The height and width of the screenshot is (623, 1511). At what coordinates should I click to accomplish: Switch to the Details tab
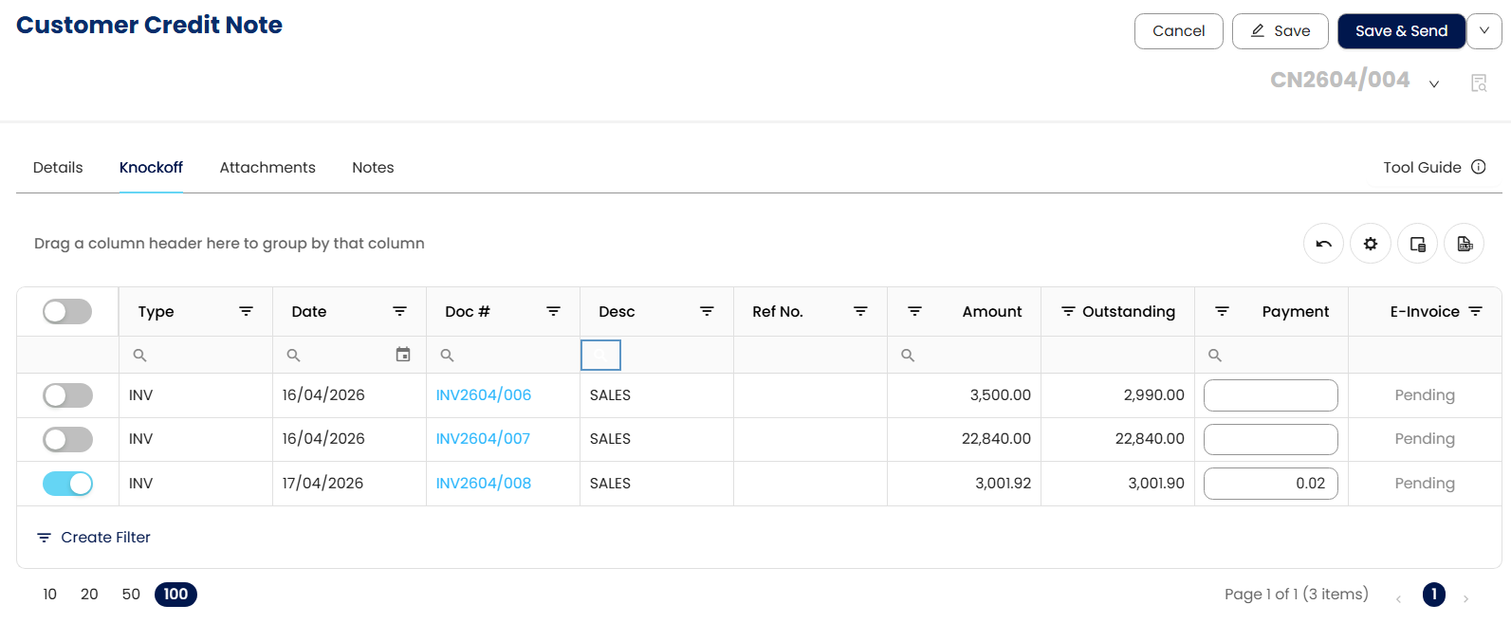pos(58,168)
